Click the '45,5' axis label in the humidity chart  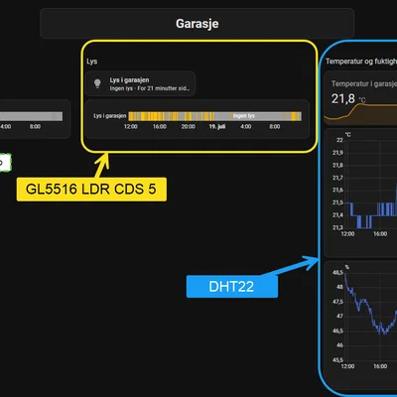click(x=337, y=360)
